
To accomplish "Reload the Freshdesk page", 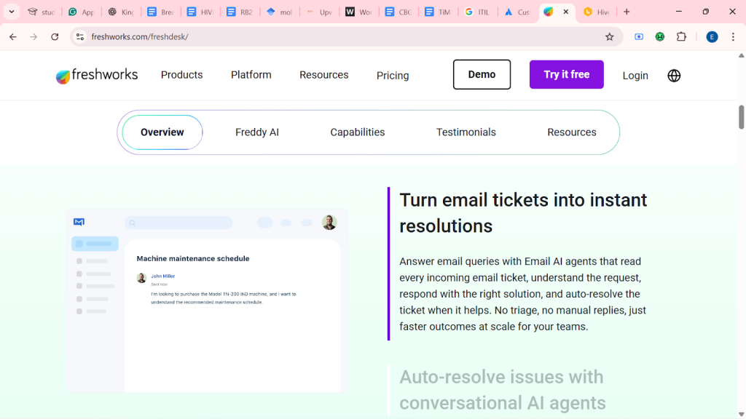I will pos(55,37).
